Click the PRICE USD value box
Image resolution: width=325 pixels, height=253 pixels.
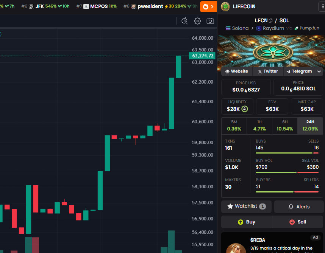[x=246, y=87]
